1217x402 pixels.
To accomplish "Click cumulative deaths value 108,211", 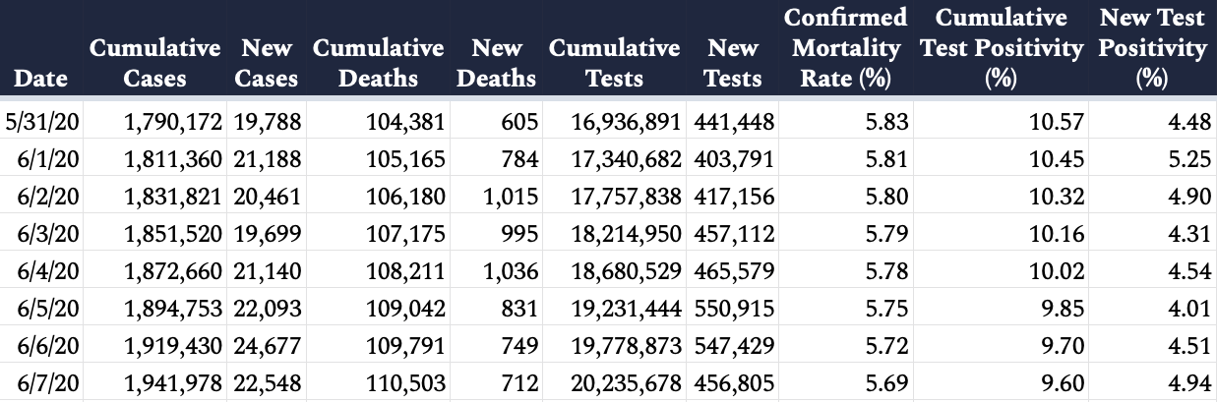I will (x=405, y=269).
